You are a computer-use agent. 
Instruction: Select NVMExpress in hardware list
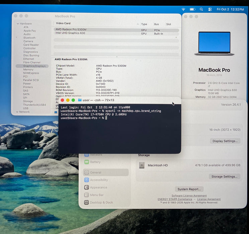pos(31,73)
